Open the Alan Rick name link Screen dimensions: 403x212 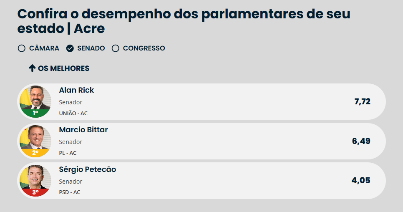point(77,90)
